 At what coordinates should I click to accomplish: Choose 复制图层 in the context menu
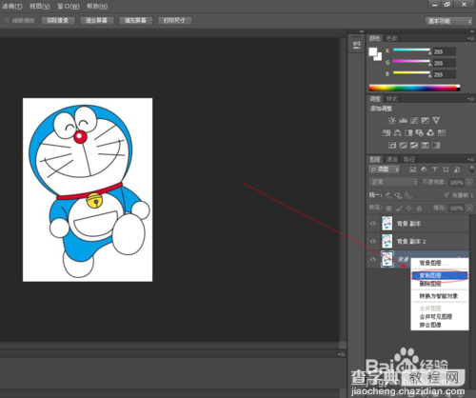[440, 275]
